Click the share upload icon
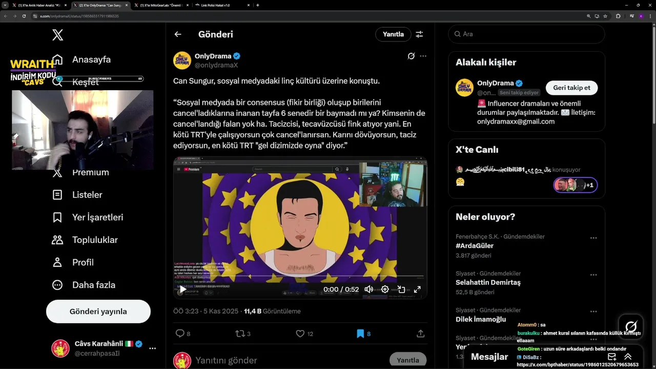This screenshot has height=369, width=656. click(421, 334)
